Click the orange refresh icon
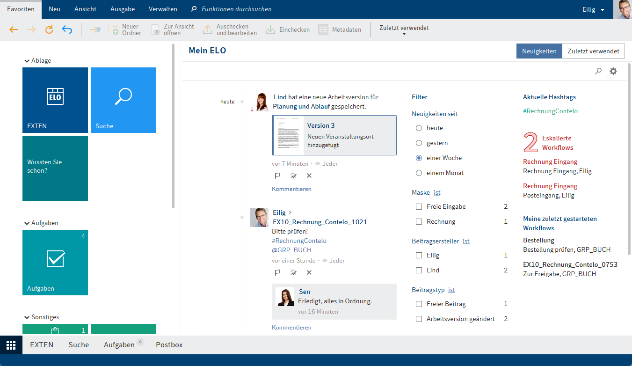Image resolution: width=632 pixels, height=366 pixels. coord(49,29)
